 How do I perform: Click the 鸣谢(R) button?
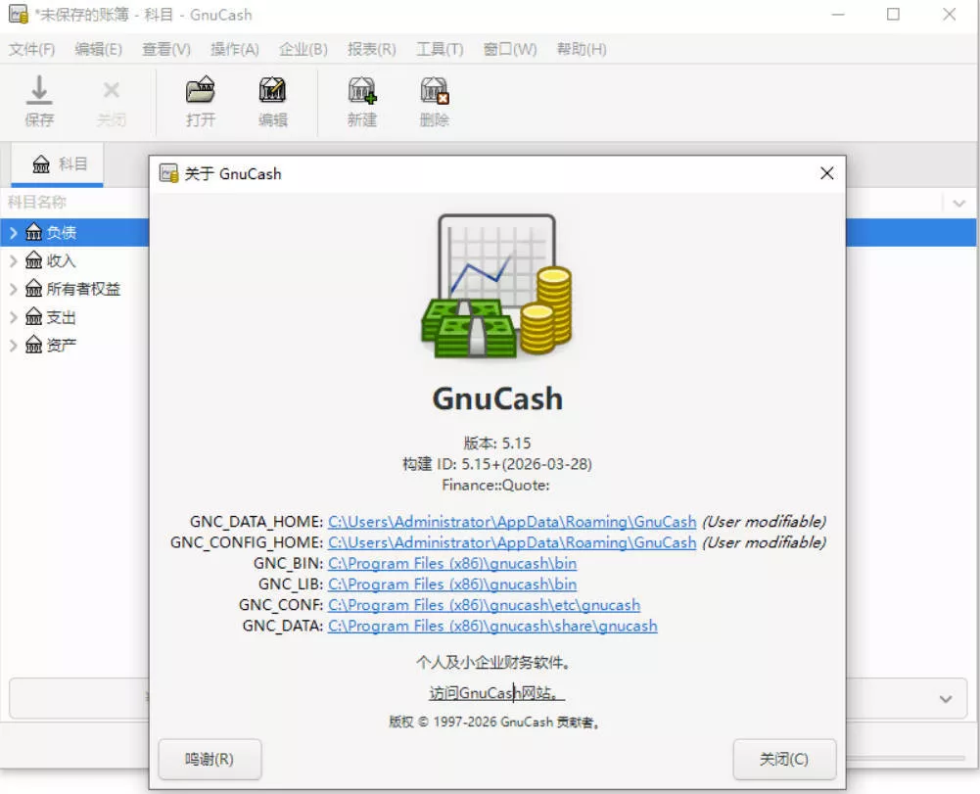[x=209, y=759]
